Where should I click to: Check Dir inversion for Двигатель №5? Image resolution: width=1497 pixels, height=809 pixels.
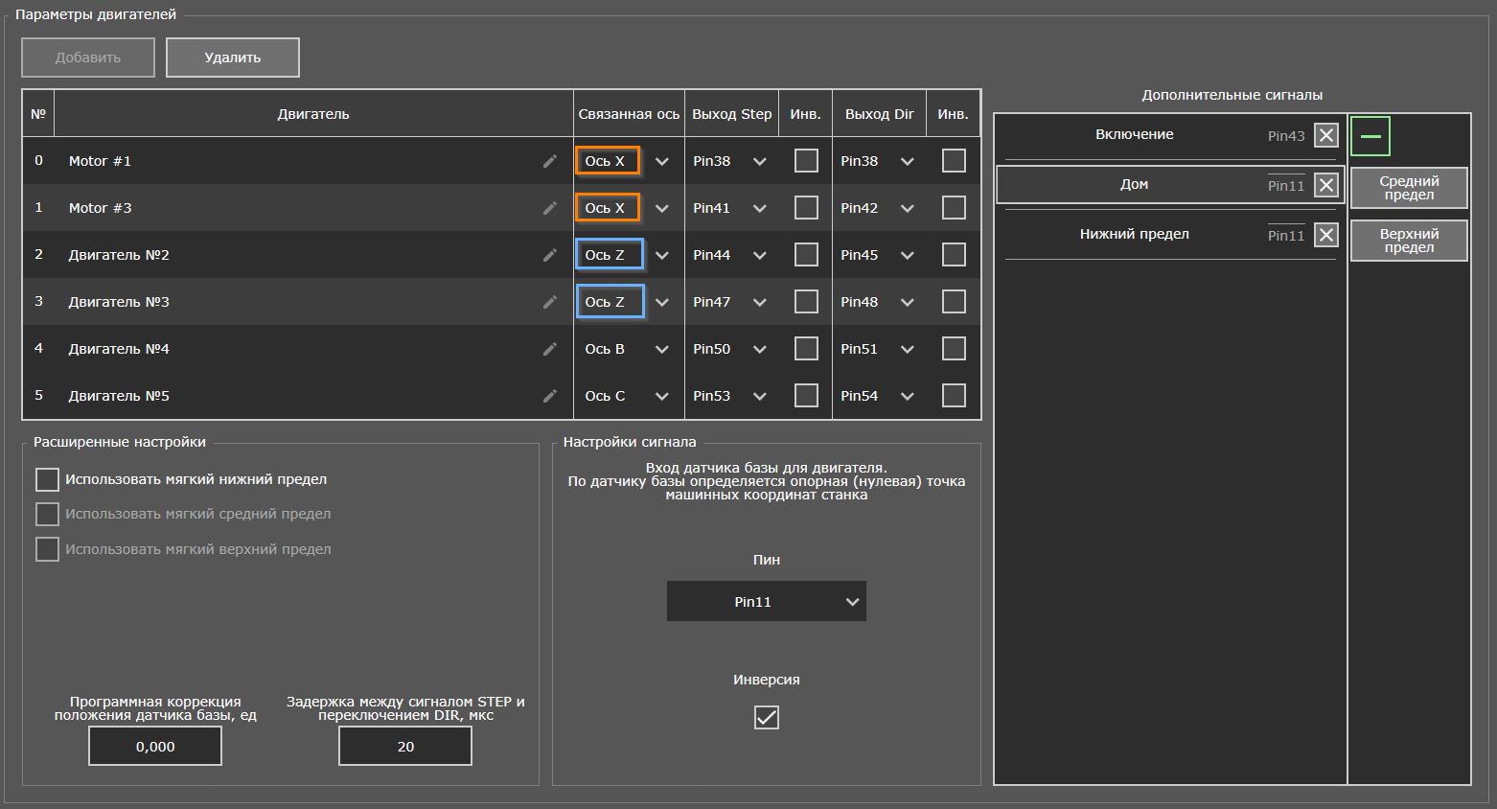pyautogui.click(x=954, y=396)
